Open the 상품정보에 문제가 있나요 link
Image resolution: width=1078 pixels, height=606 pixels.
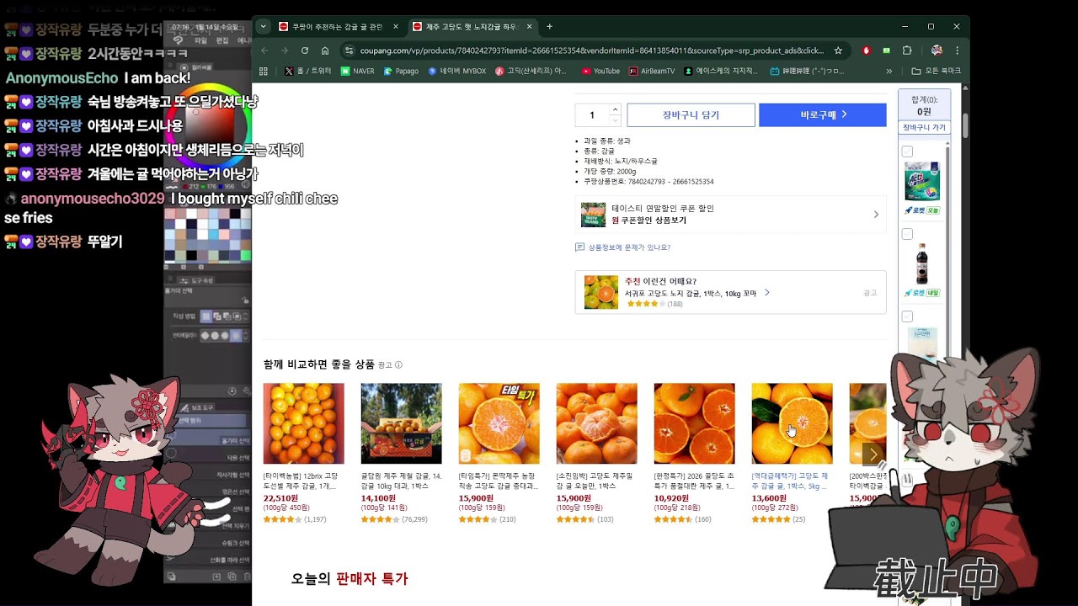coord(629,247)
